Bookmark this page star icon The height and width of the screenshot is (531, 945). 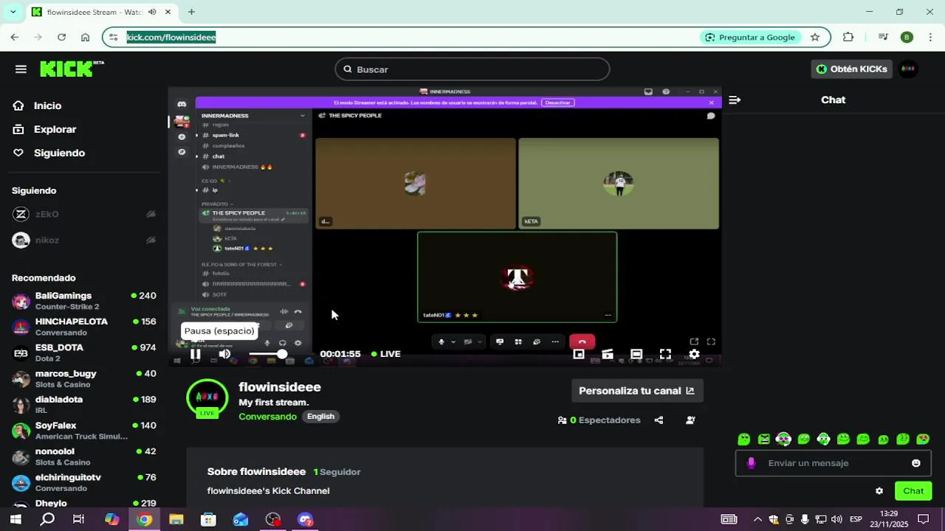pyautogui.click(x=815, y=37)
